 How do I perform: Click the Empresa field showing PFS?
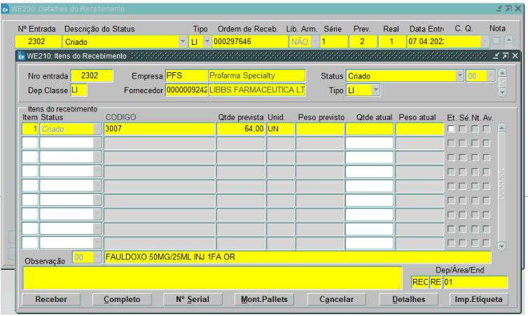click(x=186, y=76)
